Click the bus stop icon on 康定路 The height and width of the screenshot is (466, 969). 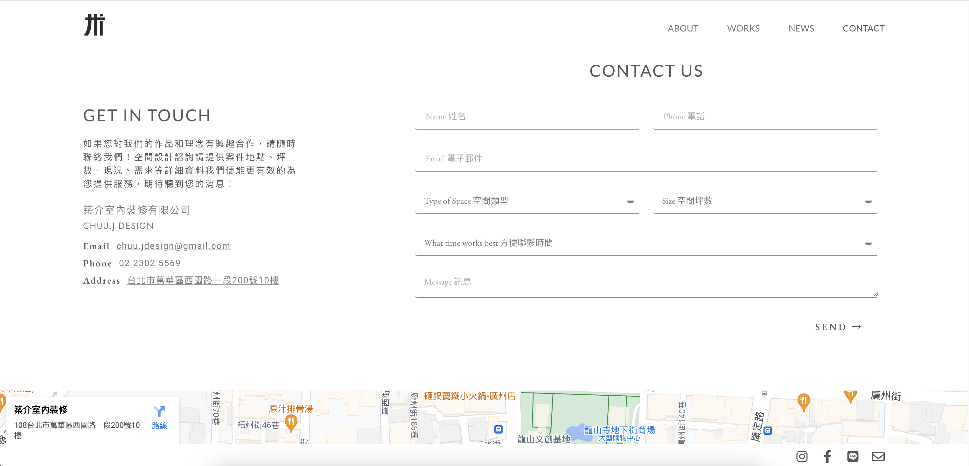pyautogui.click(x=768, y=431)
